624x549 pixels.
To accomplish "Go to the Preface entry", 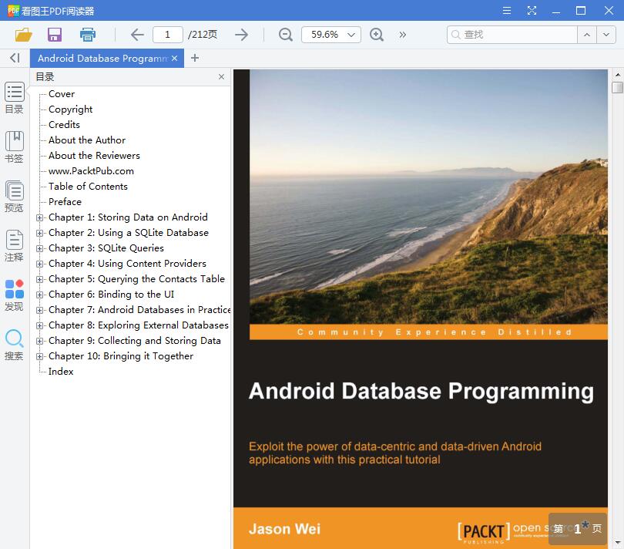I will [x=65, y=202].
